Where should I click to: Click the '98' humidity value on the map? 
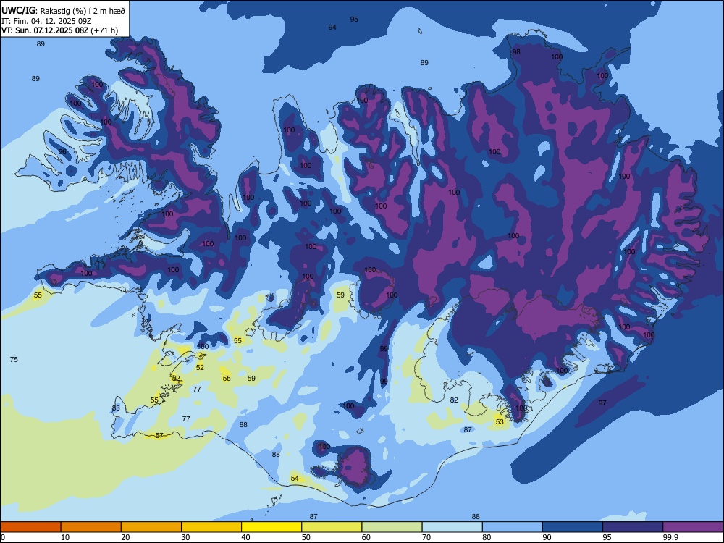[x=516, y=51]
